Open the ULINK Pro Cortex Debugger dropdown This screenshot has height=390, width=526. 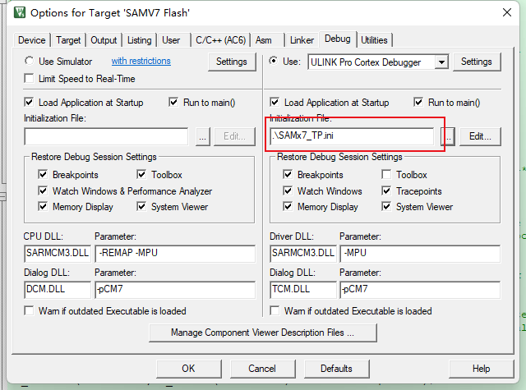[441, 62]
